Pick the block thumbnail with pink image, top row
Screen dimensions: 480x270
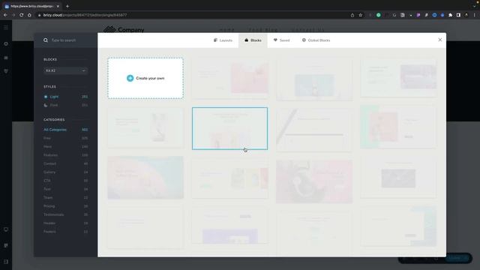(x=230, y=79)
